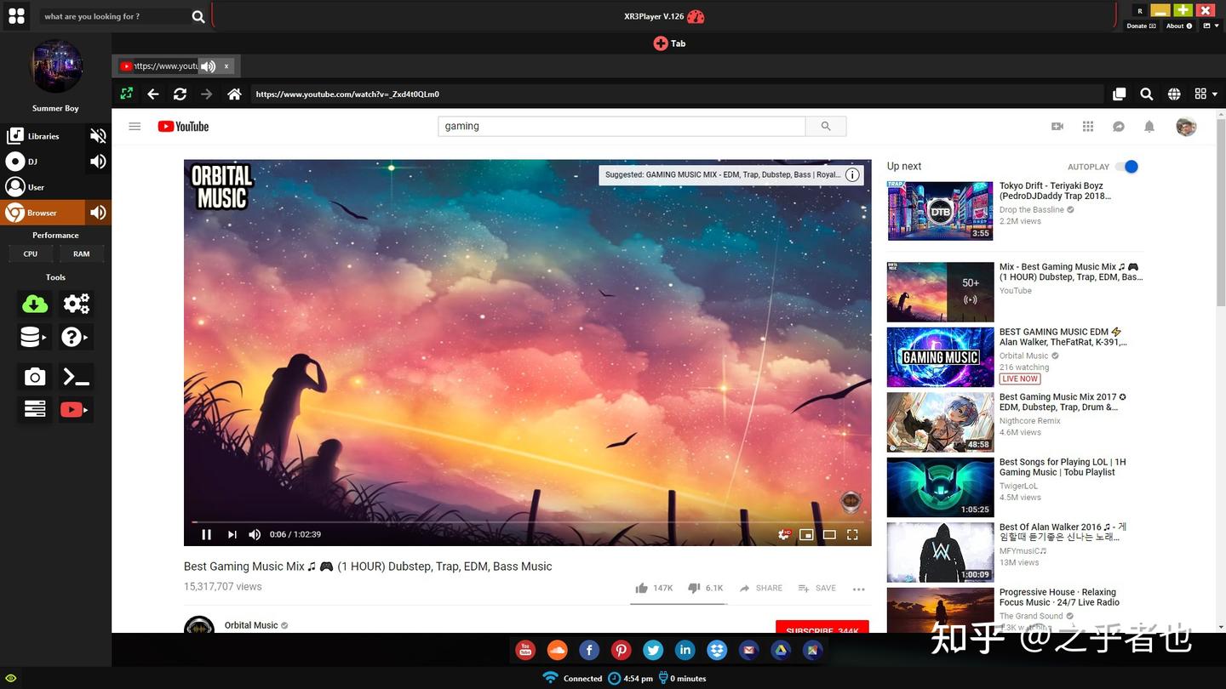Mute the DJ mode speaker
Image resolution: width=1226 pixels, height=689 pixels.
point(99,162)
